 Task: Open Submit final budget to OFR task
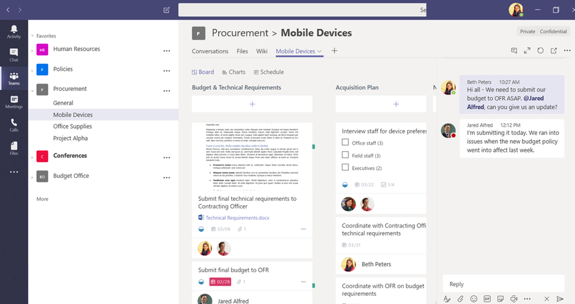click(234, 270)
